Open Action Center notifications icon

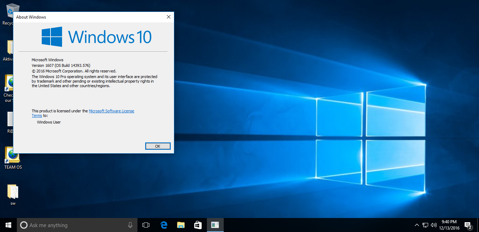[468, 225]
